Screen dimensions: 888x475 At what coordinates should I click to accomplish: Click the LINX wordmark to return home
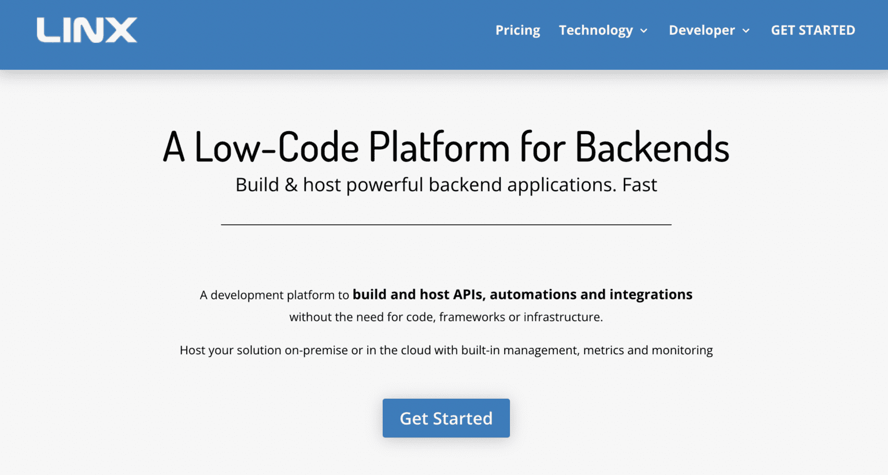click(x=87, y=30)
